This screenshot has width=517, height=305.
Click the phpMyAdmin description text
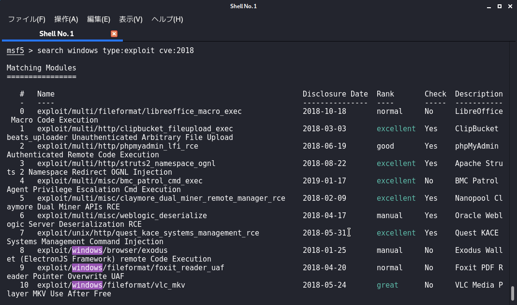[x=477, y=146]
